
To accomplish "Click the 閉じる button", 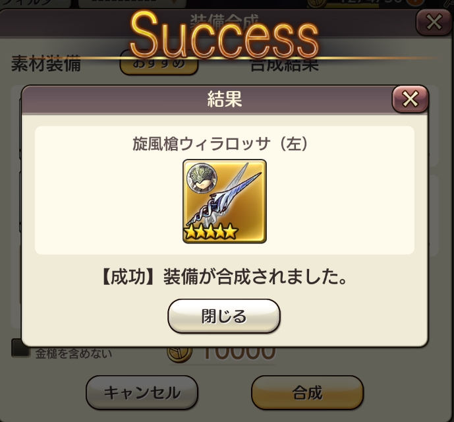I will [x=224, y=316].
